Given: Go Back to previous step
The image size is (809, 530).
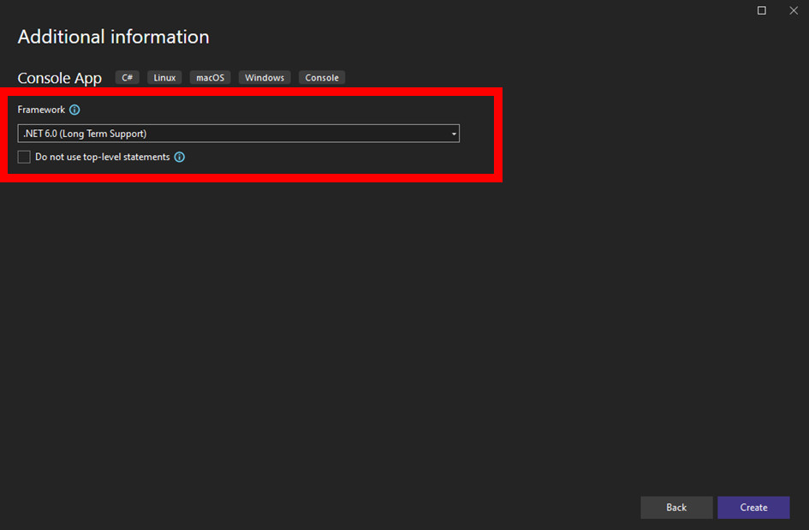Looking at the screenshot, I should [676, 507].
